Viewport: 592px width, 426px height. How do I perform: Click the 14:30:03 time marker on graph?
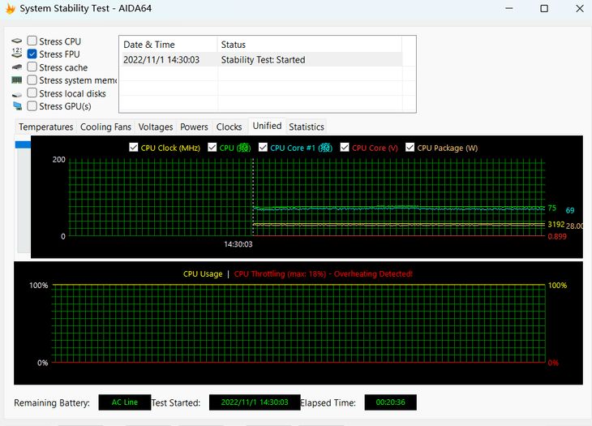click(x=238, y=244)
